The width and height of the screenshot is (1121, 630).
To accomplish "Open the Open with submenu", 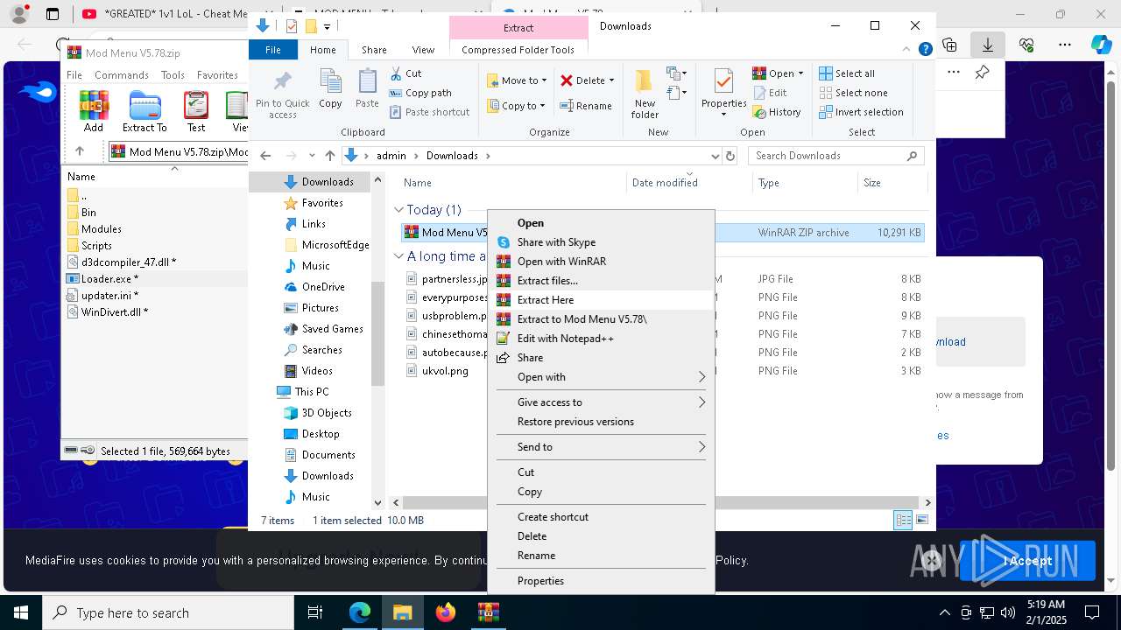I will 601,377.
